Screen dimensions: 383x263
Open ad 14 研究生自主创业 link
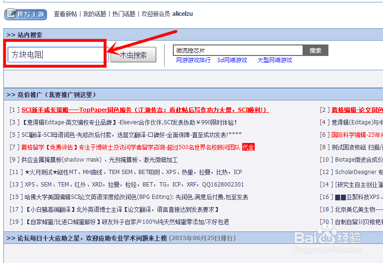click(359, 185)
